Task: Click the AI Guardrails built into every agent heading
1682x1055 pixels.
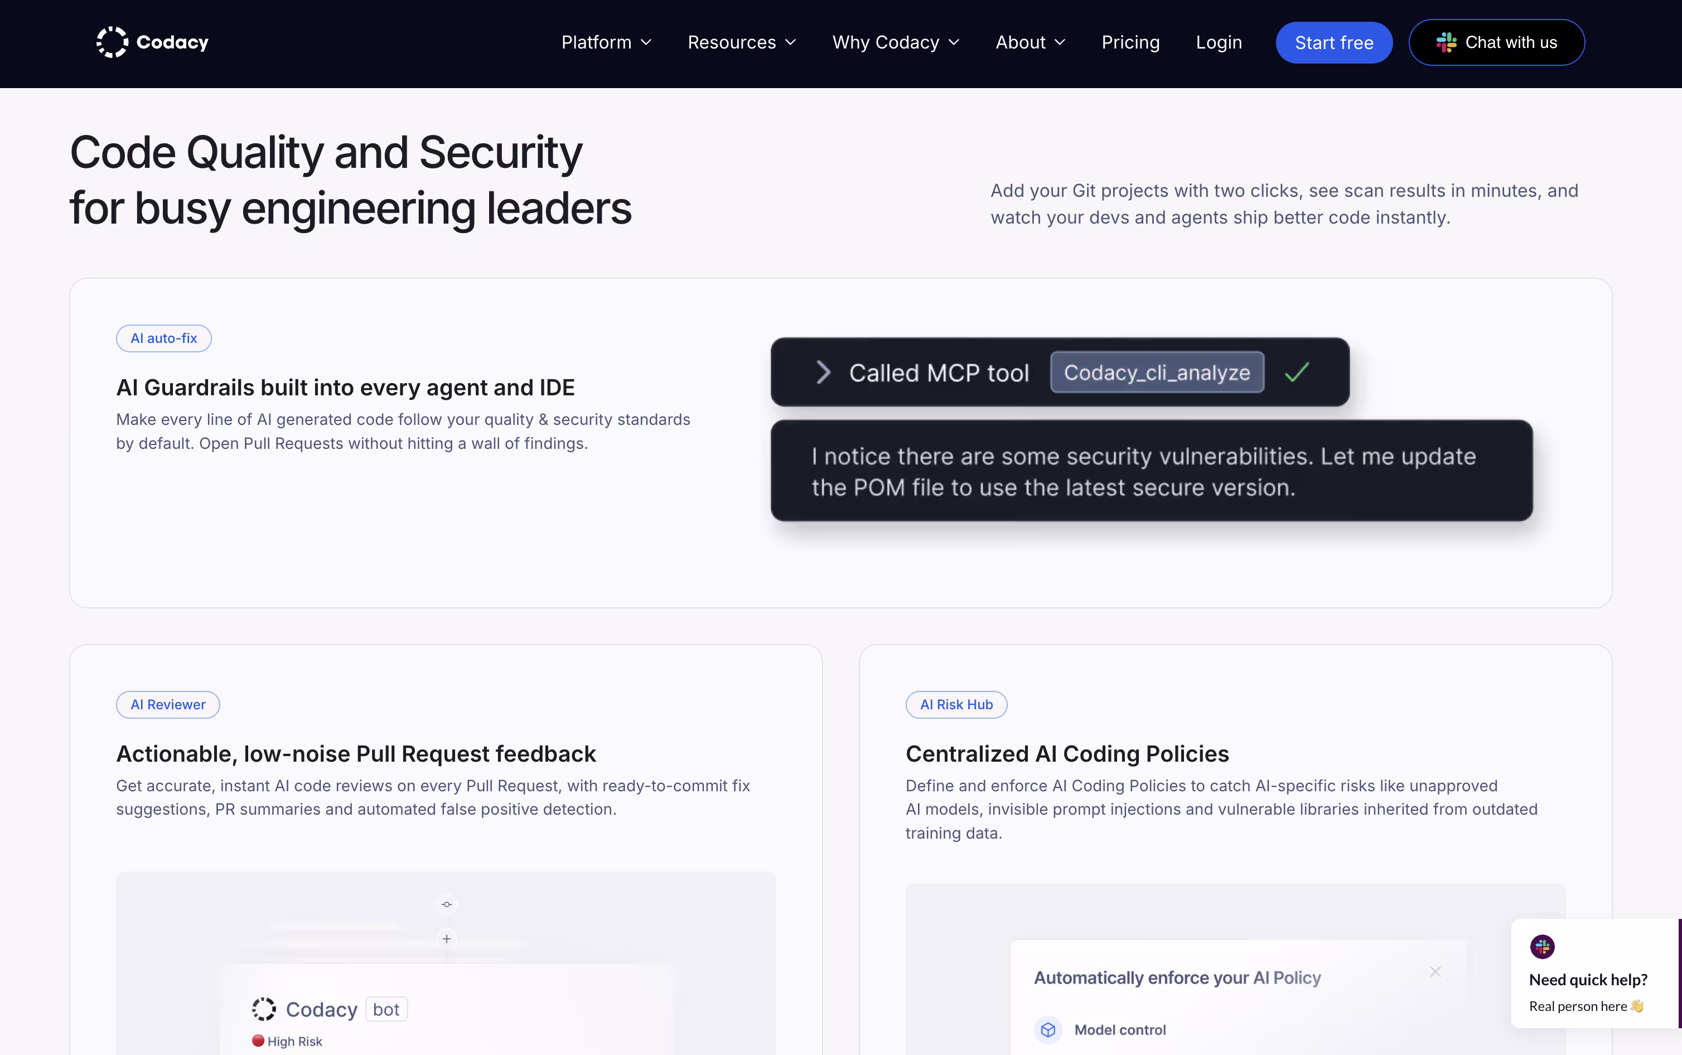Action: coord(345,387)
